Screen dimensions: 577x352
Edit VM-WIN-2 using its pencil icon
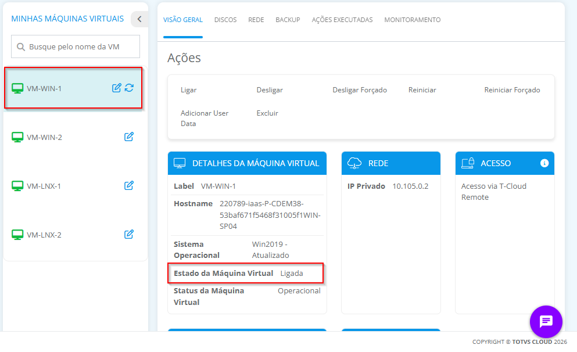point(129,137)
